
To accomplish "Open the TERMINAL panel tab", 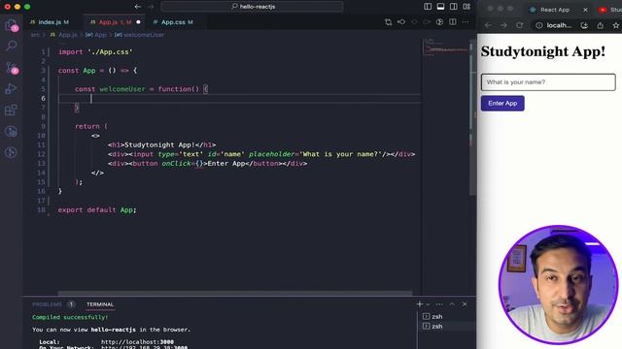I will point(100,304).
